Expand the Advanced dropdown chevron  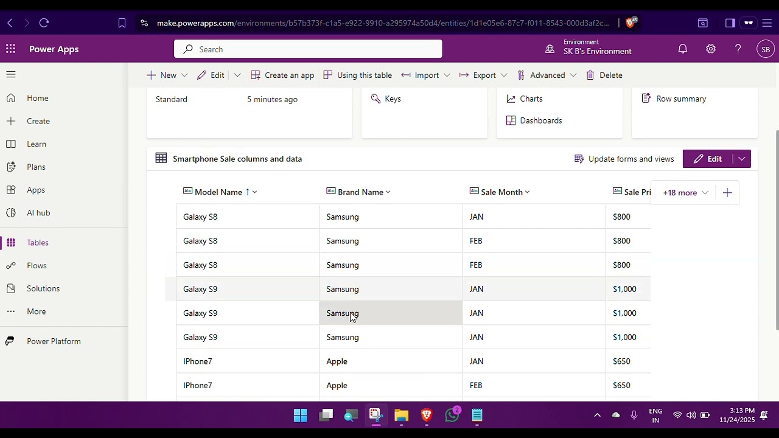(x=573, y=75)
